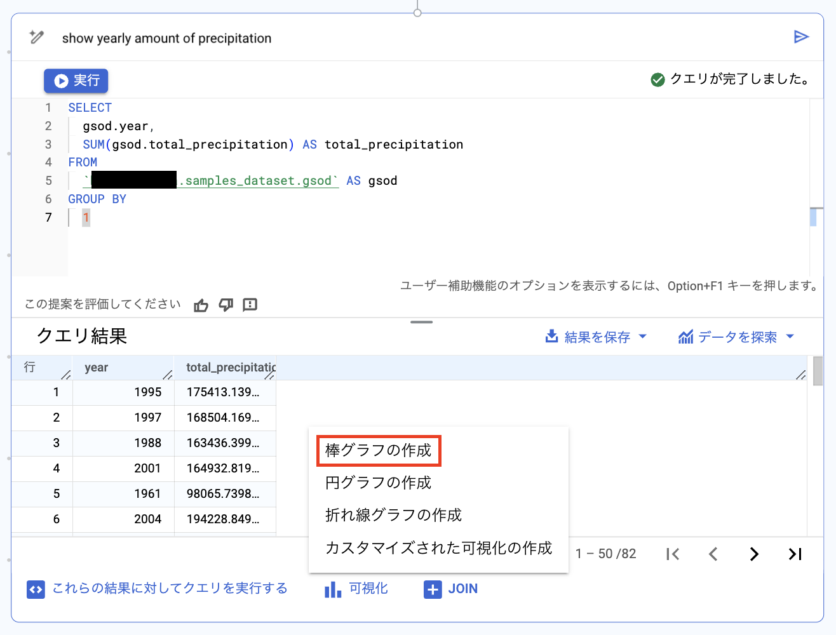Select 棒グラフの作成 from the menu

click(378, 450)
